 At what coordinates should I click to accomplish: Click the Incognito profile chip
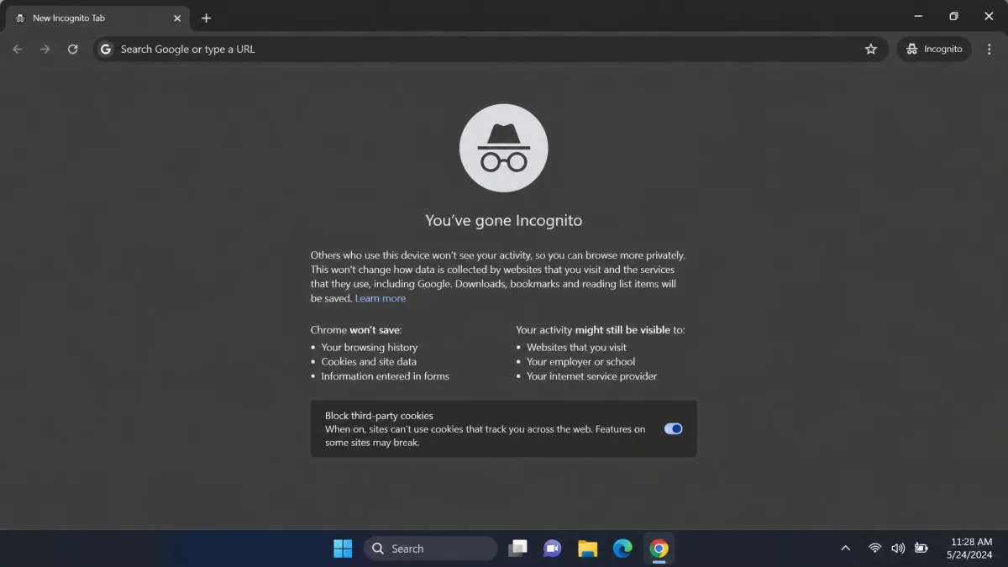pyautogui.click(x=934, y=50)
